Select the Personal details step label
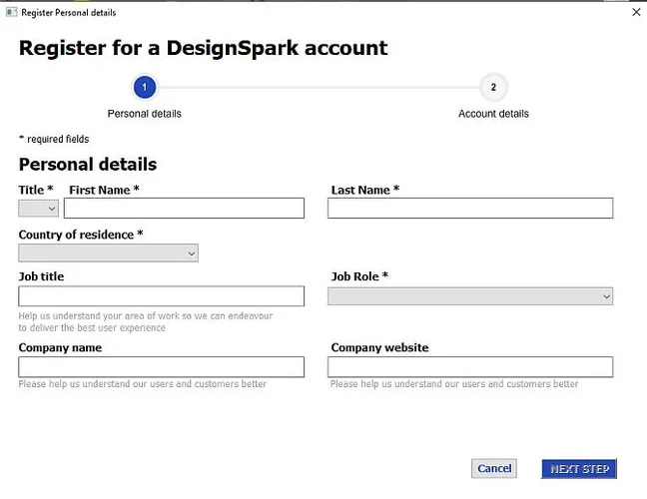 tap(144, 114)
